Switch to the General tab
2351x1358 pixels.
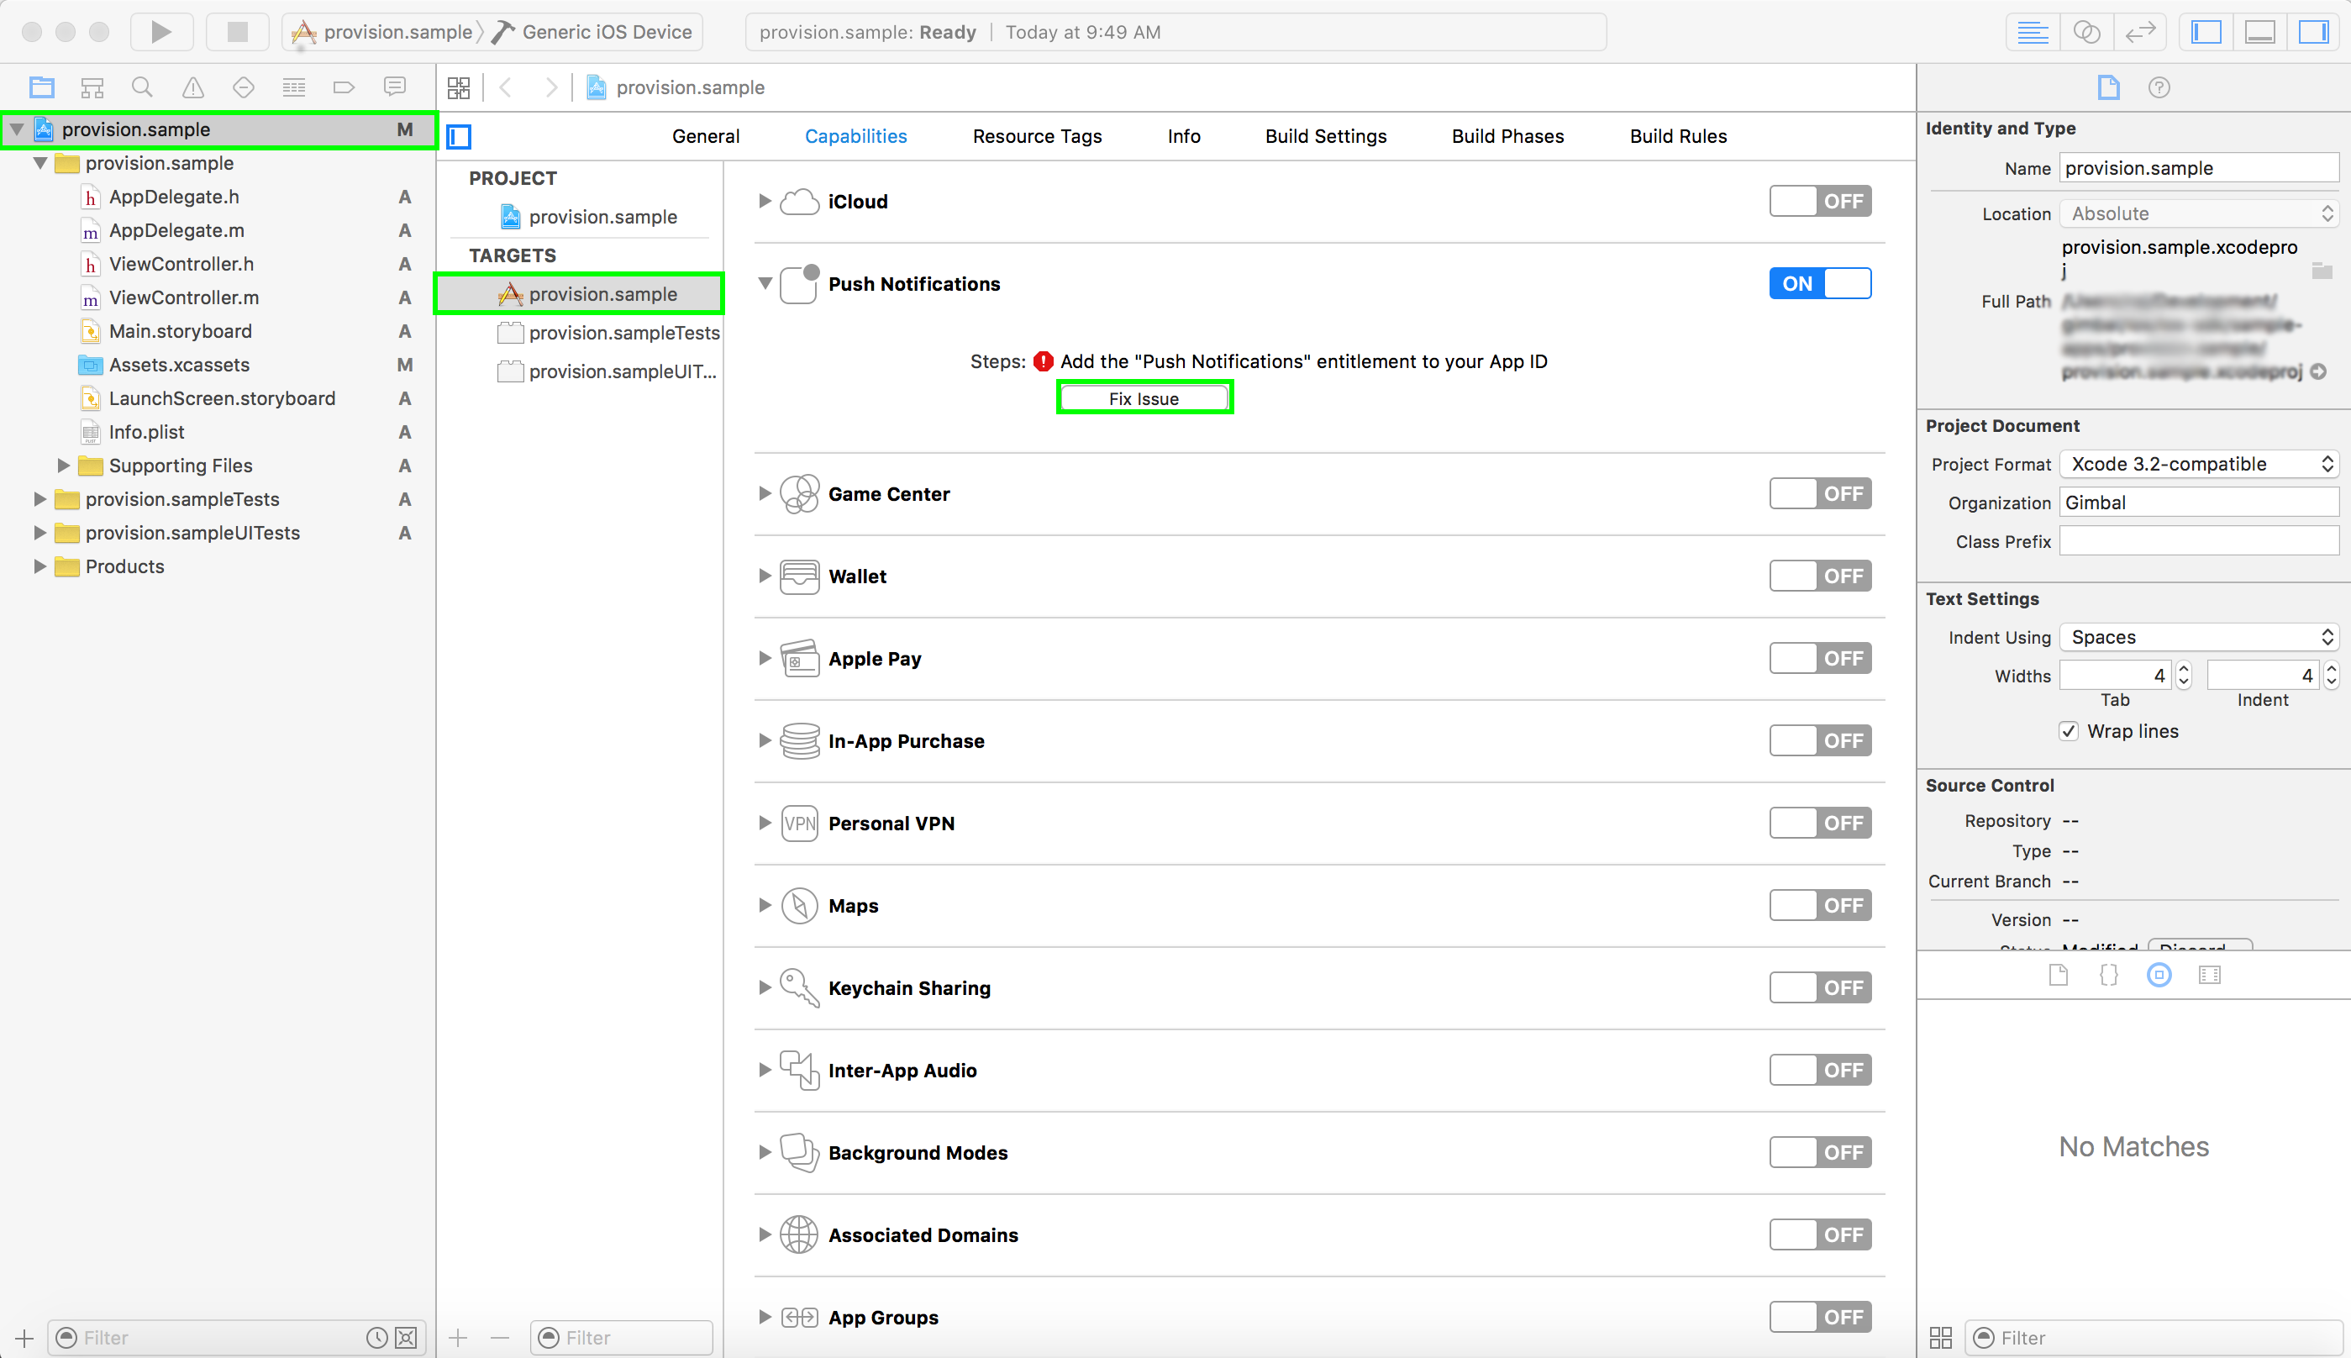click(705, 136)
